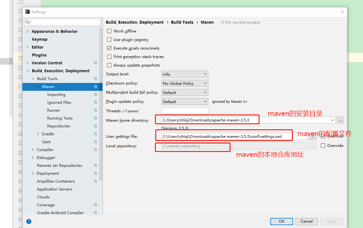This screenshot has height=228, width=363.
Task: Click into the settings search field
Action: click(x=63, y=22)
